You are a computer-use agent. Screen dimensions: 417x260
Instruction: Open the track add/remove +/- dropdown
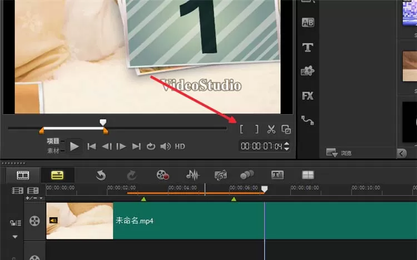[34, 198]
